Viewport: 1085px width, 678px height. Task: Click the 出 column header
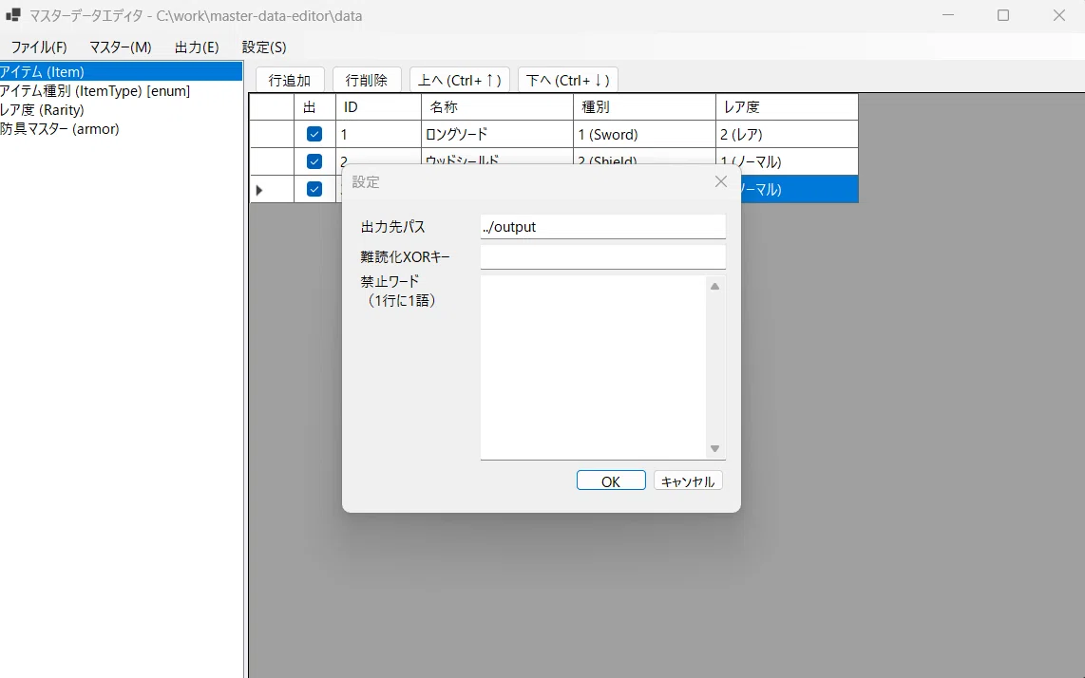tap(314, 107)
